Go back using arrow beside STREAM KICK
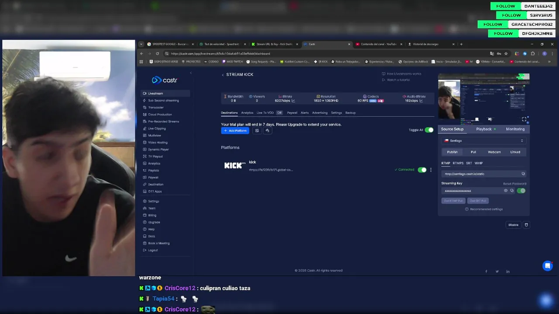Image resolution: width=559 pixels, height=314 pixels. (223, 75)
